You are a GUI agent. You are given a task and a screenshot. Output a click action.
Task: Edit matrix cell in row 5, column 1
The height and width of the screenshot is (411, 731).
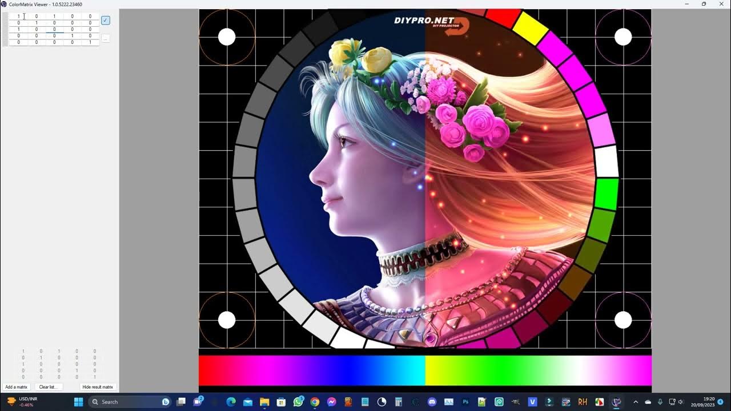coord(18,42)
